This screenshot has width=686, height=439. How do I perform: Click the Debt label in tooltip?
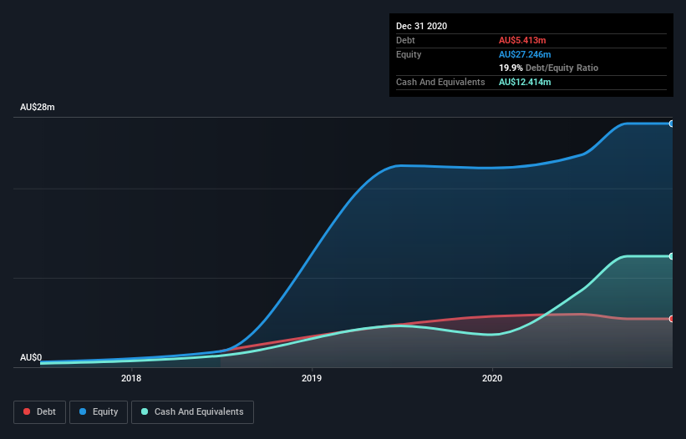[x=405, y=40]
